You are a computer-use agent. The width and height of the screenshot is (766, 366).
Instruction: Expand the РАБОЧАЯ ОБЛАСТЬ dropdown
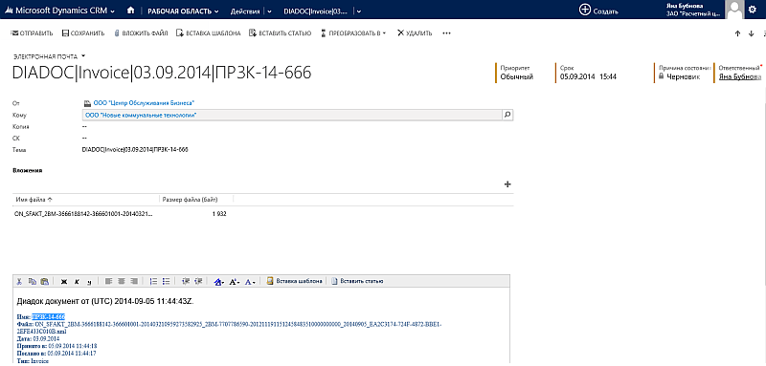click(183, 11)
